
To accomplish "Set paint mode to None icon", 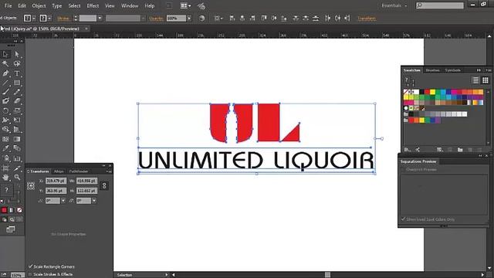I will (19, 210).
